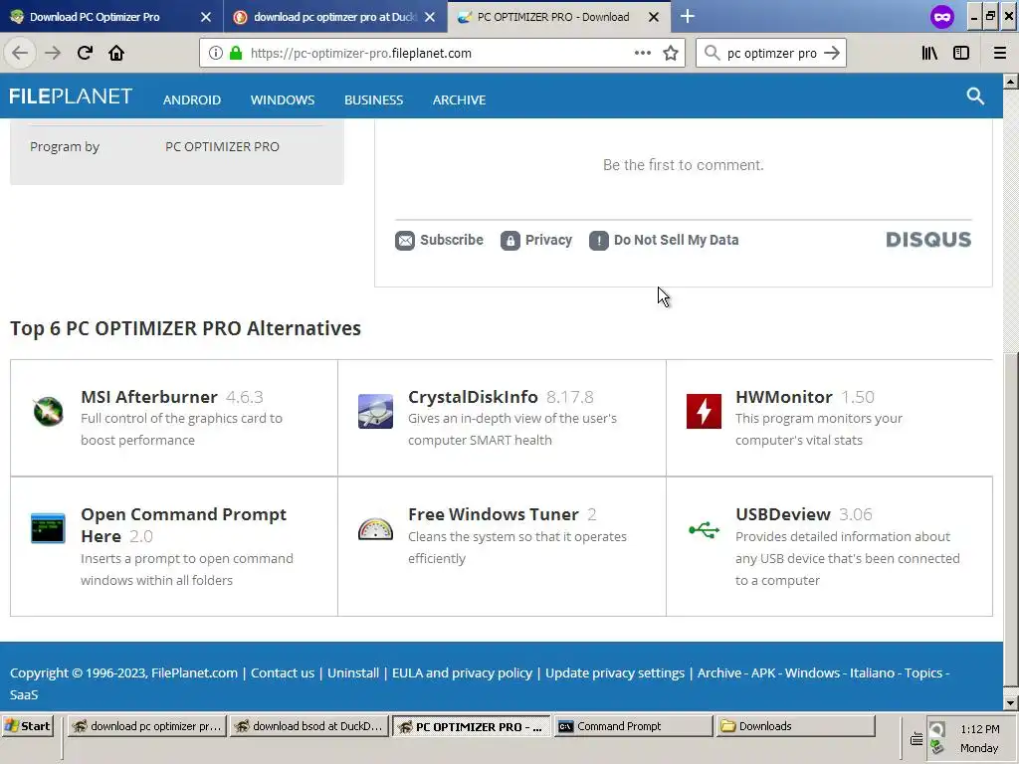
Task: Click the HWMonitor lightning icon
Action: [x=704, y=411]
